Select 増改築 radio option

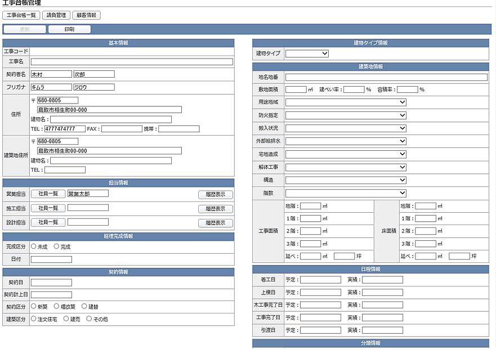point(56,307)
